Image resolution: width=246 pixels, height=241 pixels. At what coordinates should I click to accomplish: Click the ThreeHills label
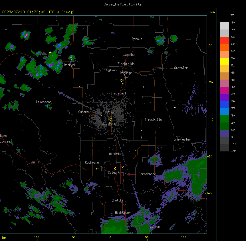pos(153,120)
